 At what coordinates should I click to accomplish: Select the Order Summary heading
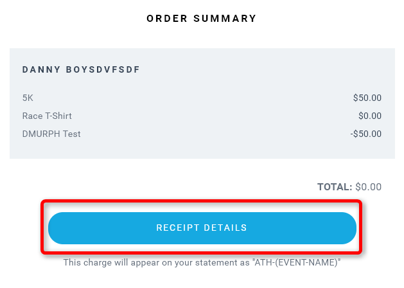click(202, 19)
